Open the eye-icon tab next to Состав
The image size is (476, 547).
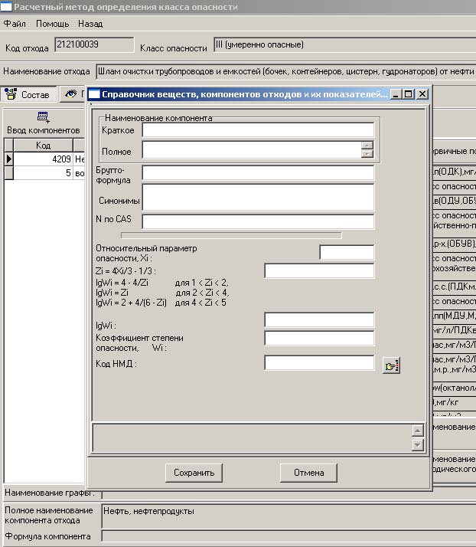point(72,95)
